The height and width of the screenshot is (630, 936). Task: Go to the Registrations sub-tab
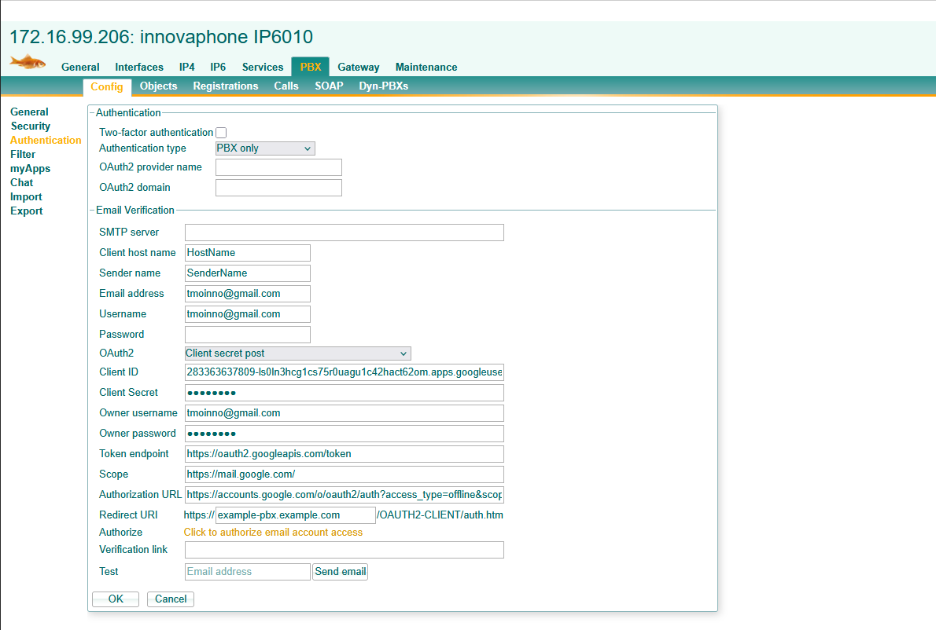pos(225,86)
